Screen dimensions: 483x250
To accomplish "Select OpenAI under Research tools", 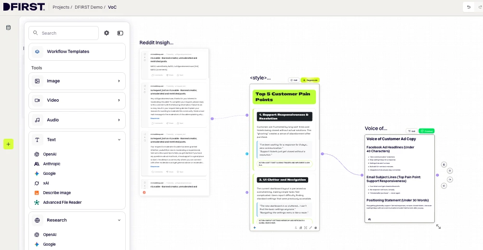I will [50, 235].
